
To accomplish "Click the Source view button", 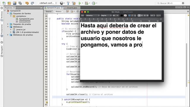I will (48, 11).
